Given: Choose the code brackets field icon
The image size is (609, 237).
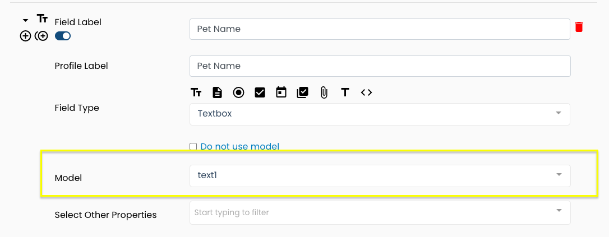Looking at the screenshot, I should coord(366,92).
